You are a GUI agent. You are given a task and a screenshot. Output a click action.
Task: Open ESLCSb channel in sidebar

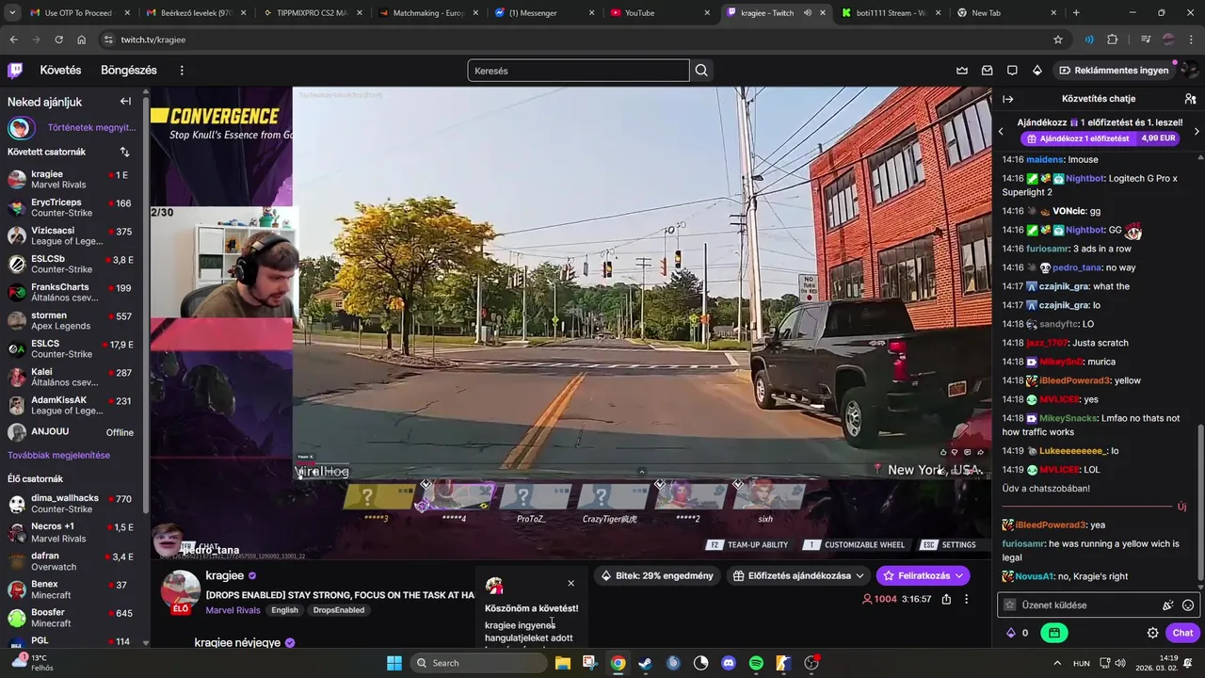pyautogui.click(x=72, y=264)
